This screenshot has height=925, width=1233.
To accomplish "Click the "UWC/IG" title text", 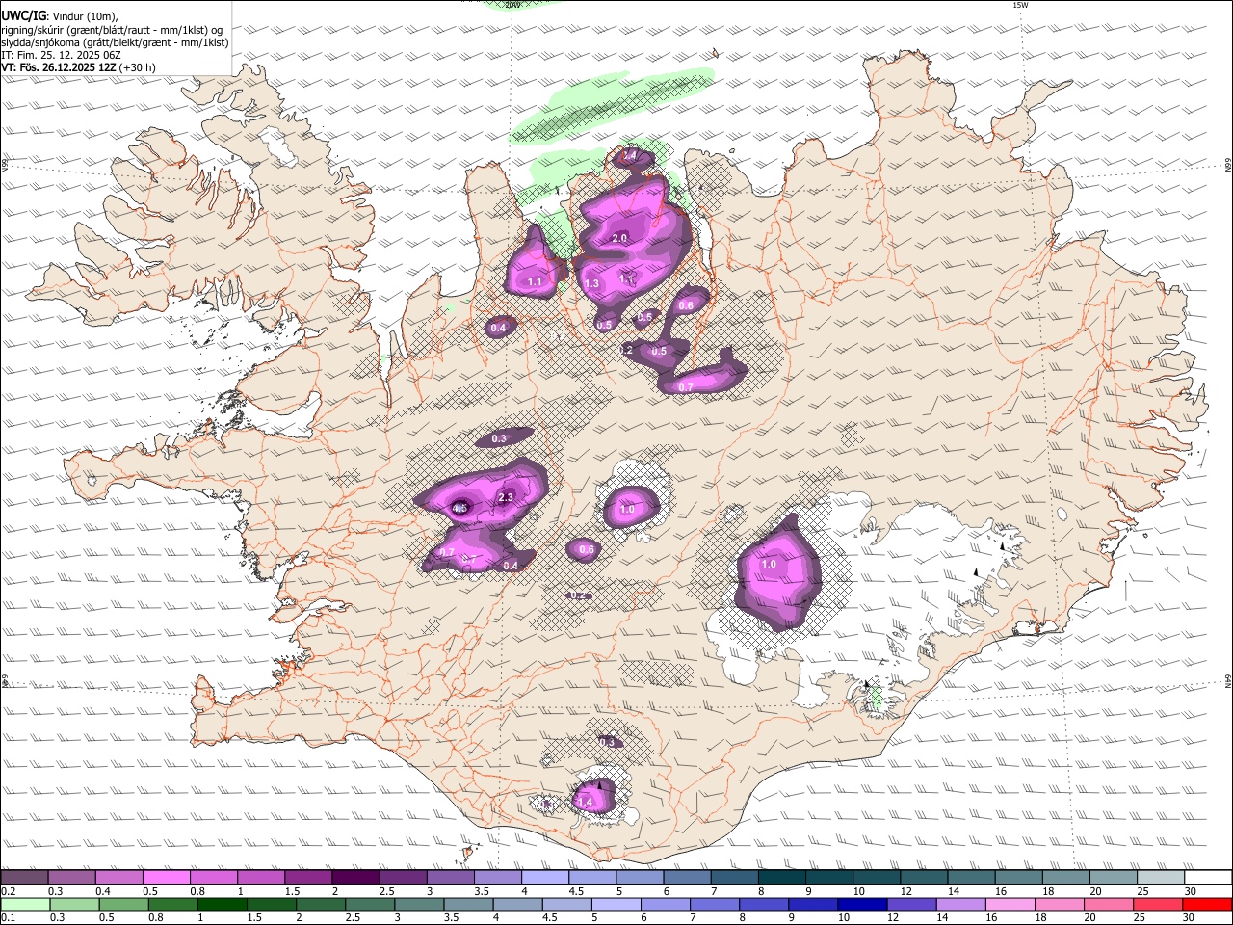I will (23, 15).
